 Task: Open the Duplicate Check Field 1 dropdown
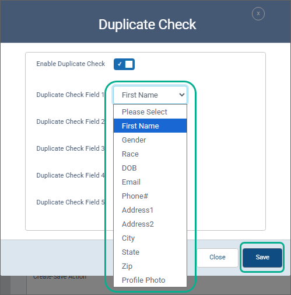[150, 95]
